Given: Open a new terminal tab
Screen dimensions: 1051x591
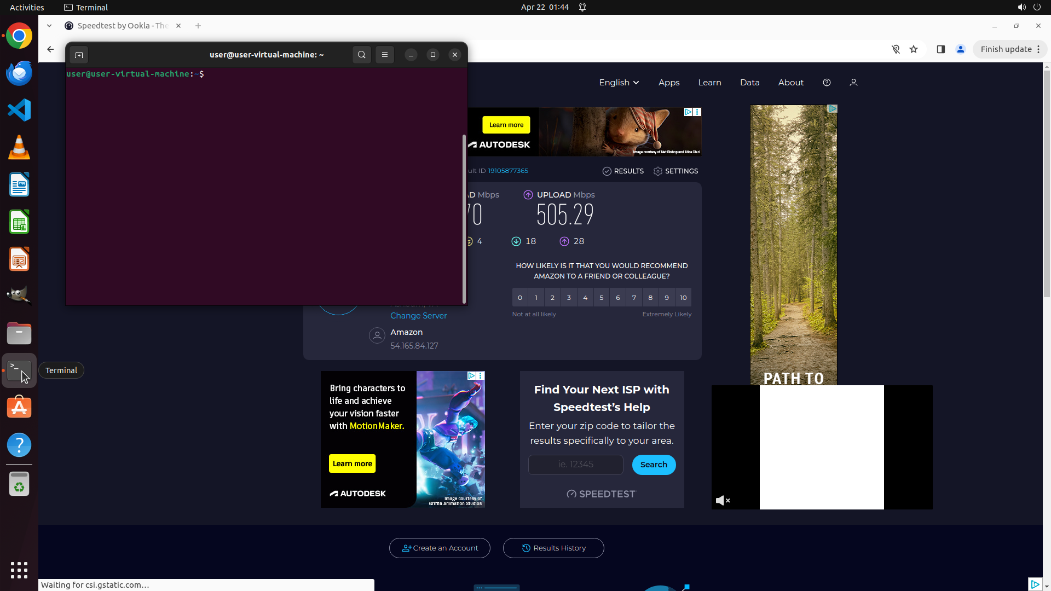Looking at the screenshot, I should (79, 55).
